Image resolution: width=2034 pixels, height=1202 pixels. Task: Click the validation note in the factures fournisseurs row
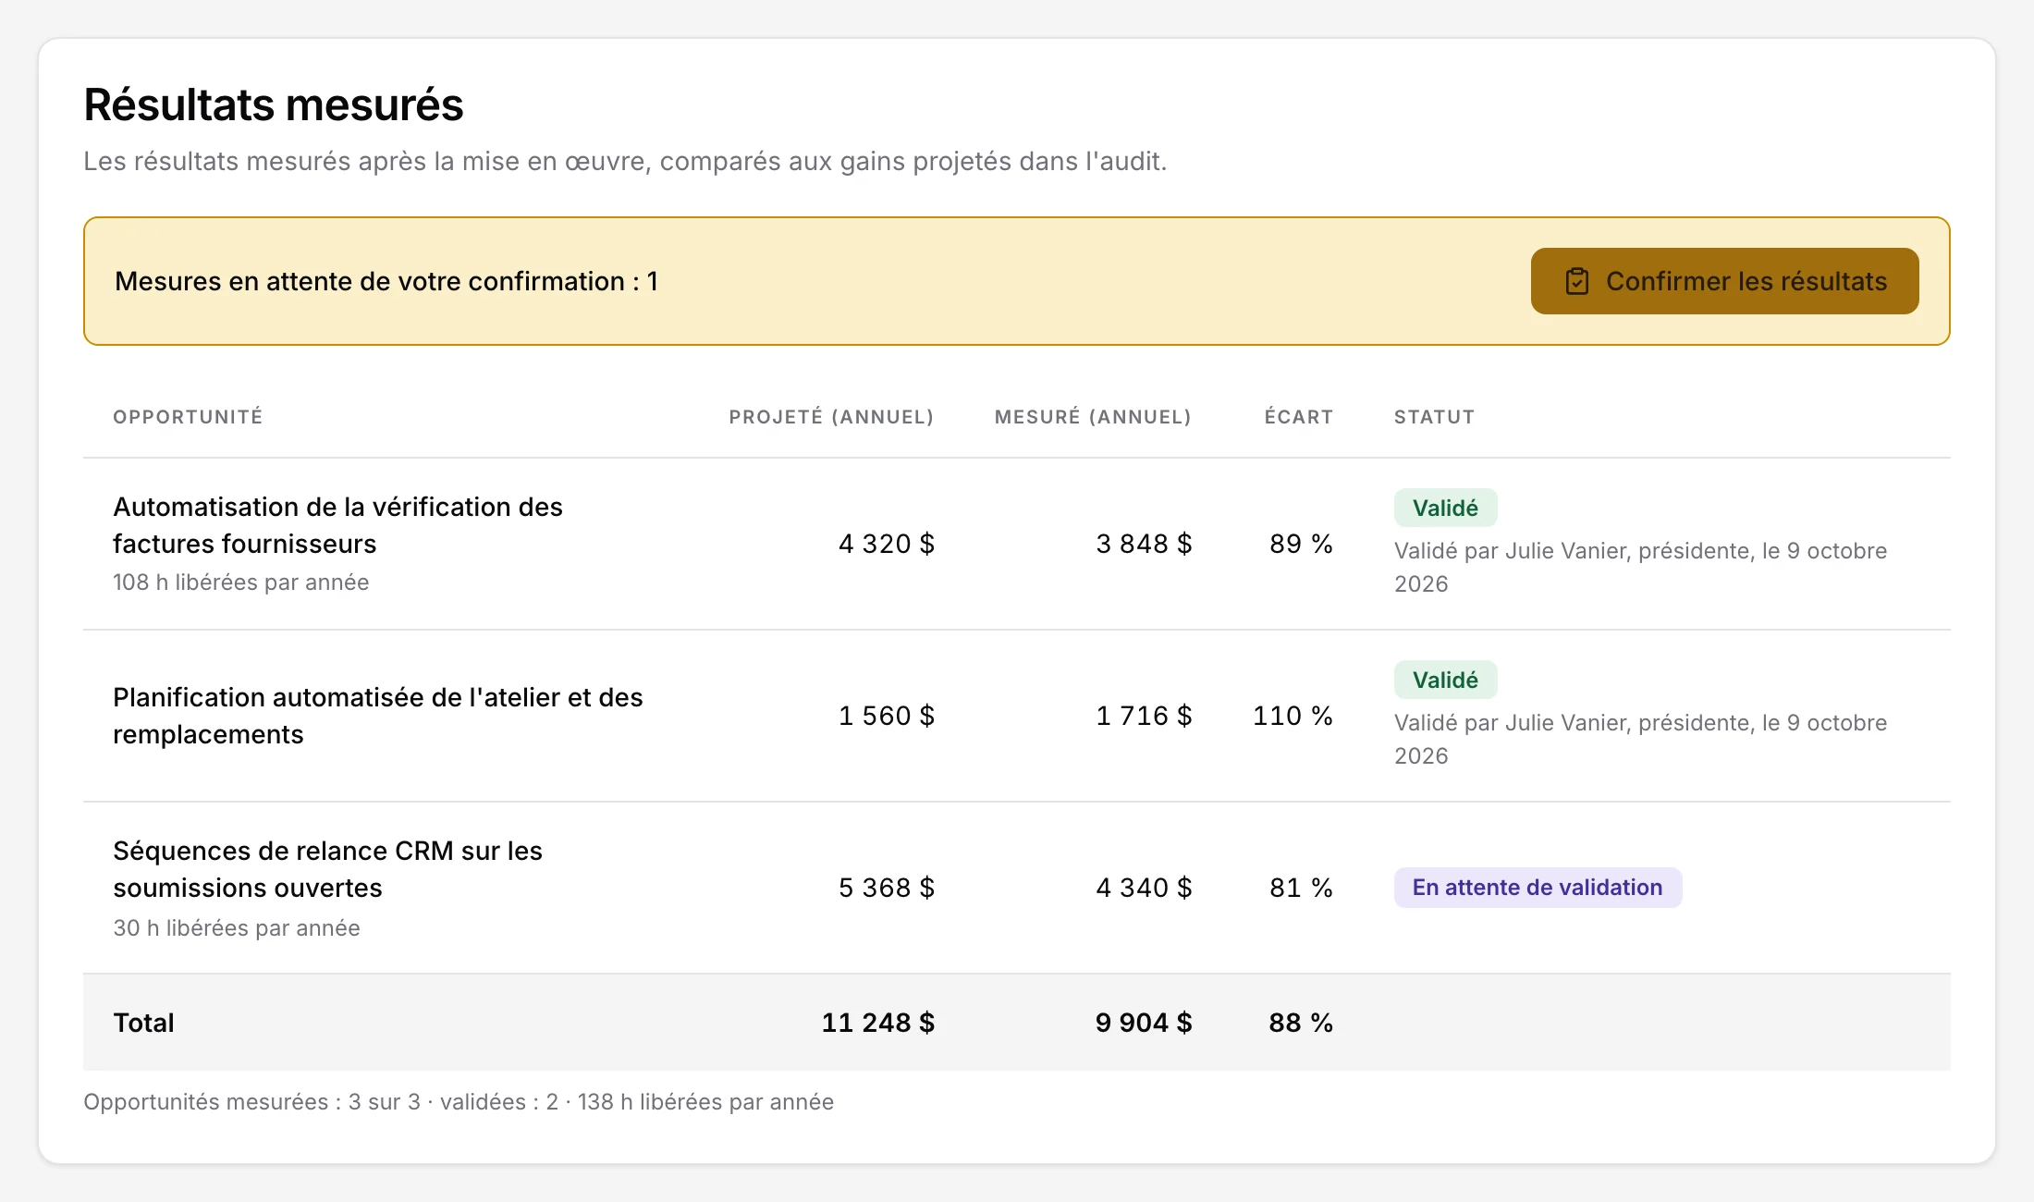click(1640, 567)
